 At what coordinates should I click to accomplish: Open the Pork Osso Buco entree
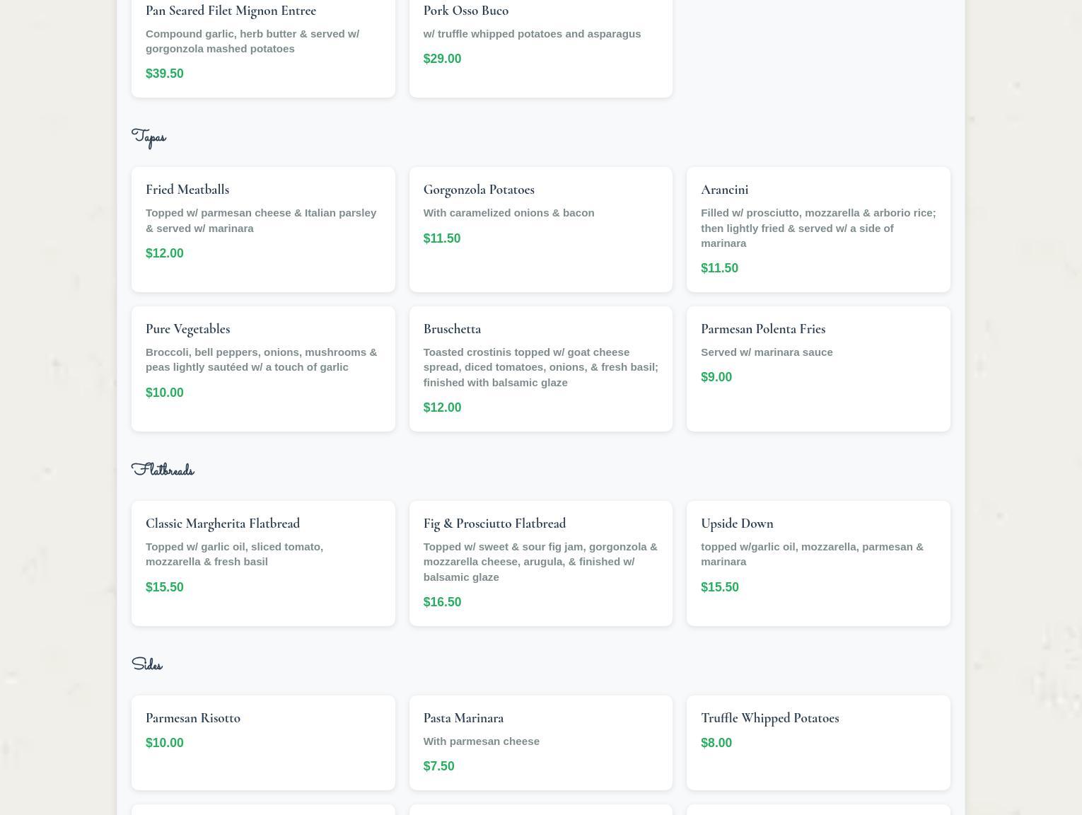tap(465, 11)
